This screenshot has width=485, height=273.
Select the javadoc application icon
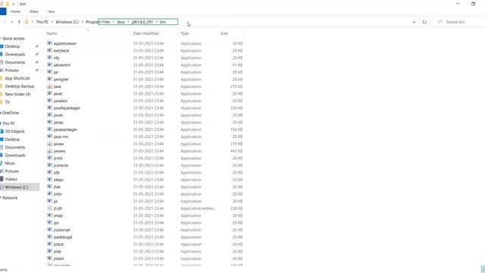[x=49, y=101]
